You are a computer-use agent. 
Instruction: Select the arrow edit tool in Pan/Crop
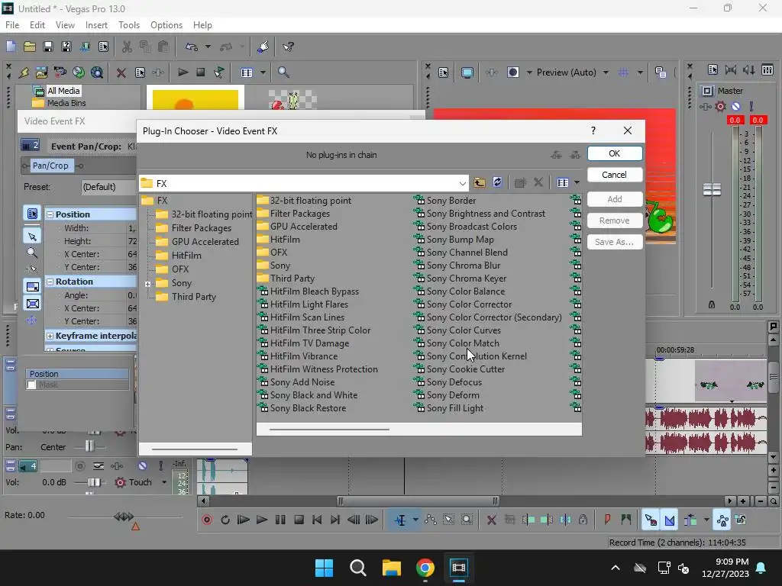pyautogui.click(x=32, y=237)
